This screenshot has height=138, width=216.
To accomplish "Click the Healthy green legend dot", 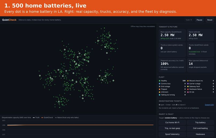I will click(x=159, y=81).
